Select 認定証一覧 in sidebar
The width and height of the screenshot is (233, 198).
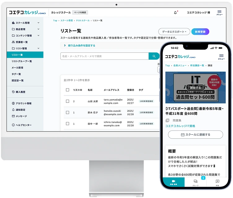18,80
